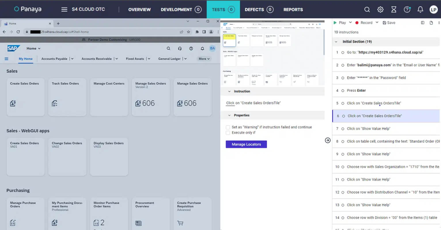Open the browser extensions puzzle icon
441x230 pixels.
(x=197, y=32)
